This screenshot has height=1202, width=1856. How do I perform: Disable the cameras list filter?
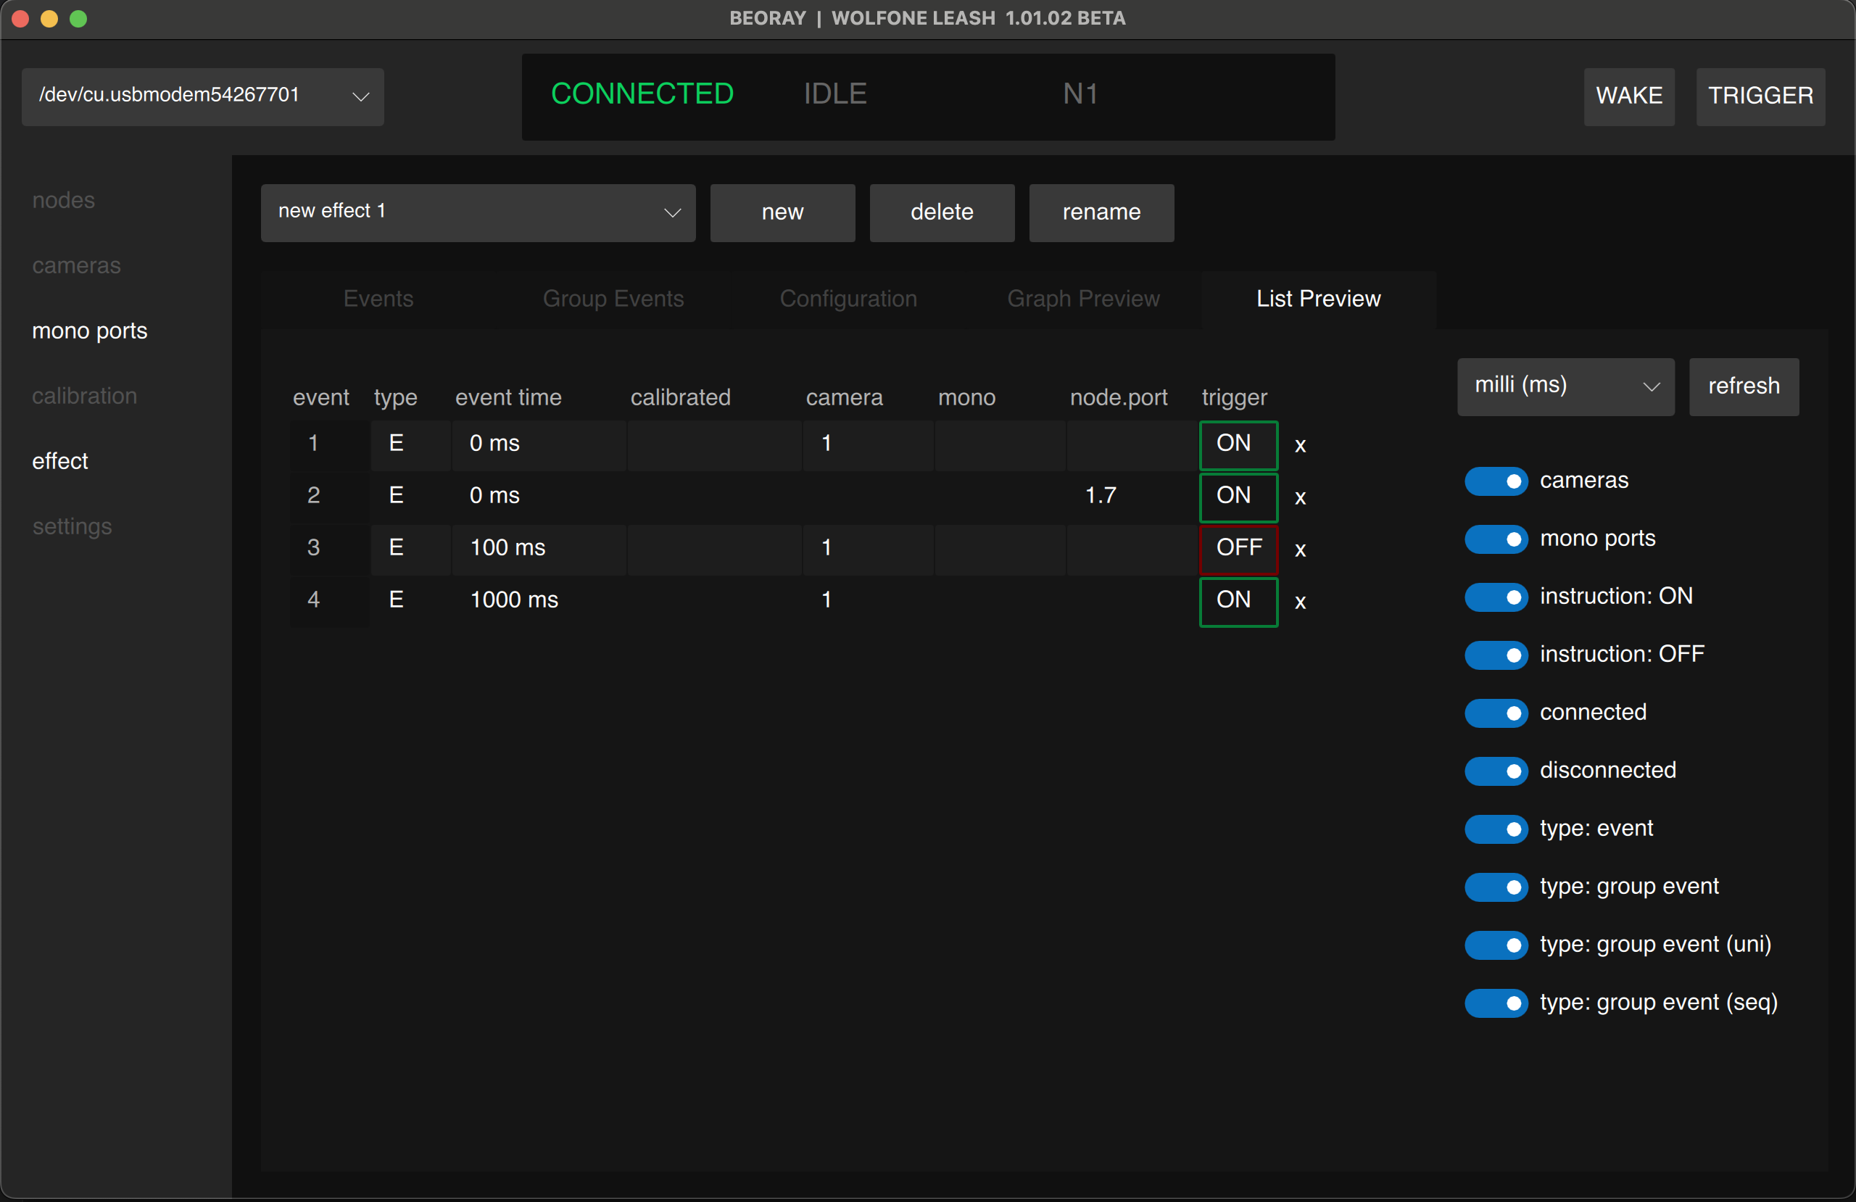pyautogui.click(x=1495, y=481)
